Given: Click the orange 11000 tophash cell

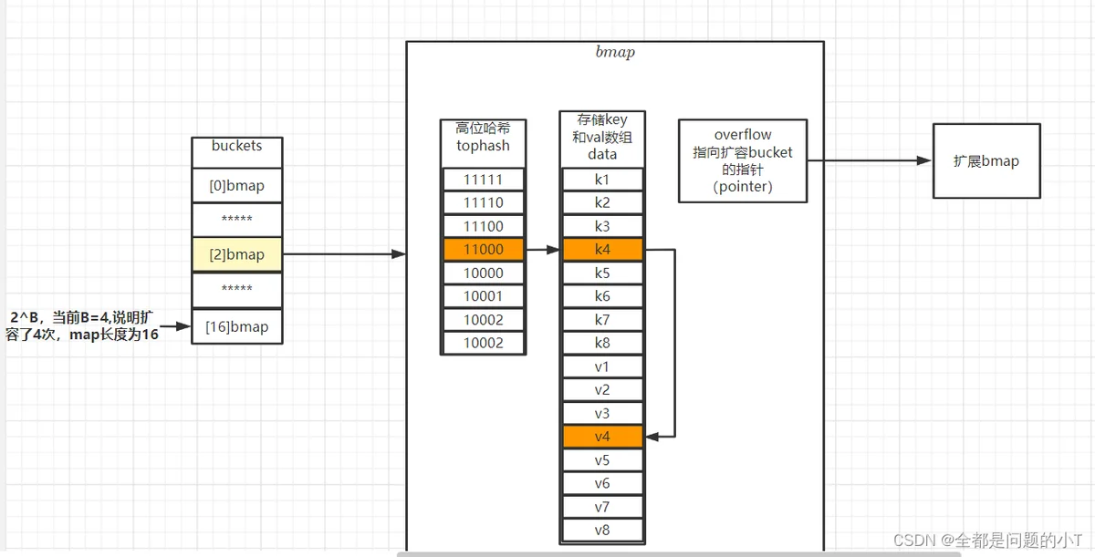Looking at the screenshot, I should 483,249.
